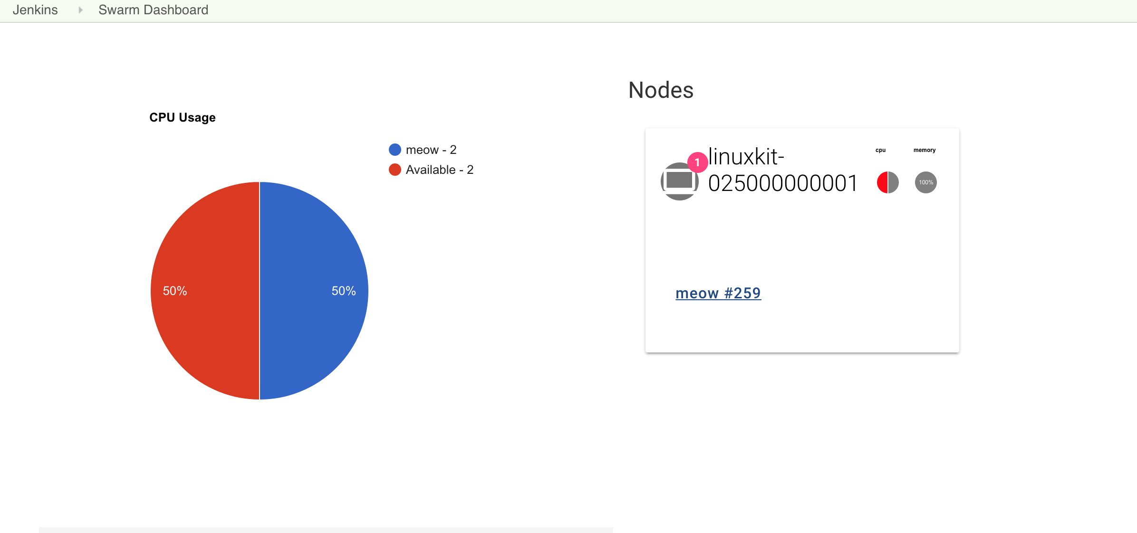Expand the breadcrumb arrow after Jenkins
This screenshot has width=1137, height=533.
[80, 10]
